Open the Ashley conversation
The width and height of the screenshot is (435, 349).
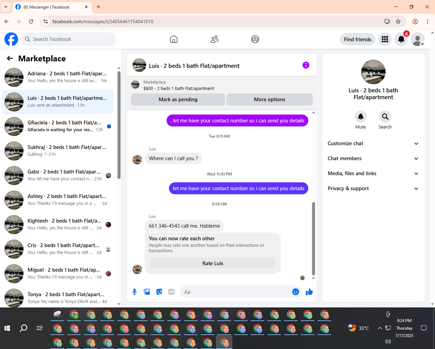[58, 200]
